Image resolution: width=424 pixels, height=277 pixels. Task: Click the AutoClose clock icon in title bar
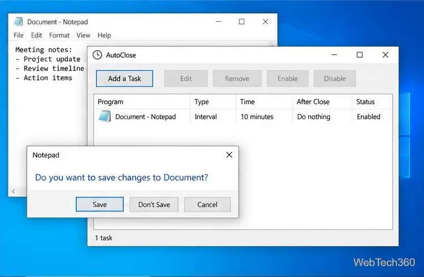pos(97,55)
